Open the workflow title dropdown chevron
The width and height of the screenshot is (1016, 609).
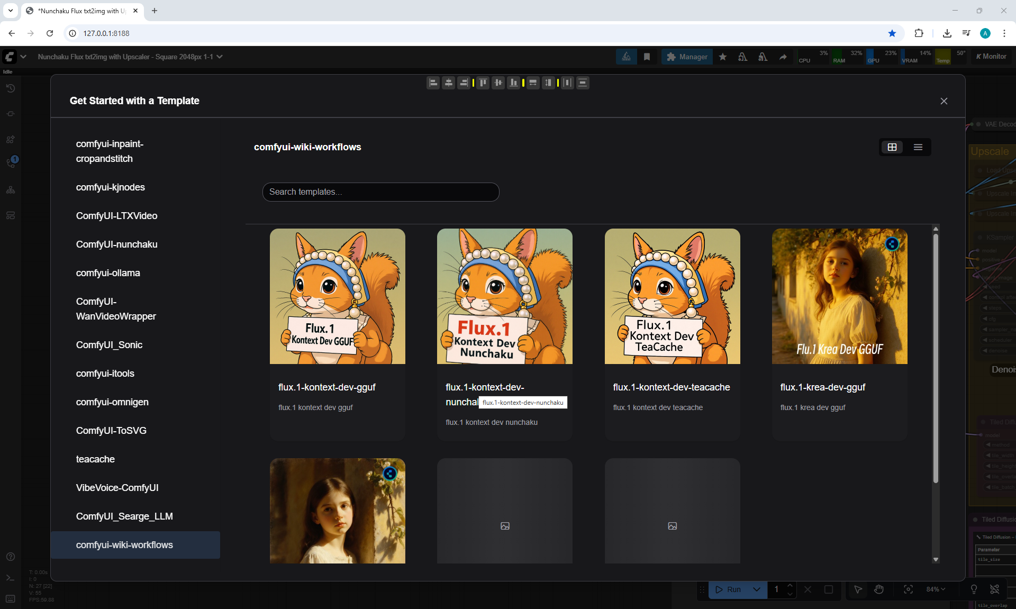coord(220,57)
